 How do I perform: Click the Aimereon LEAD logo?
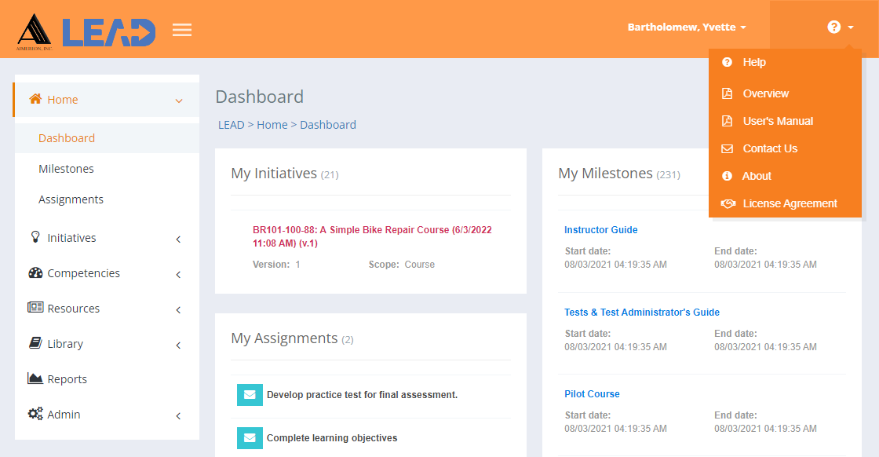pyautogui.click(x=86, y=32)
